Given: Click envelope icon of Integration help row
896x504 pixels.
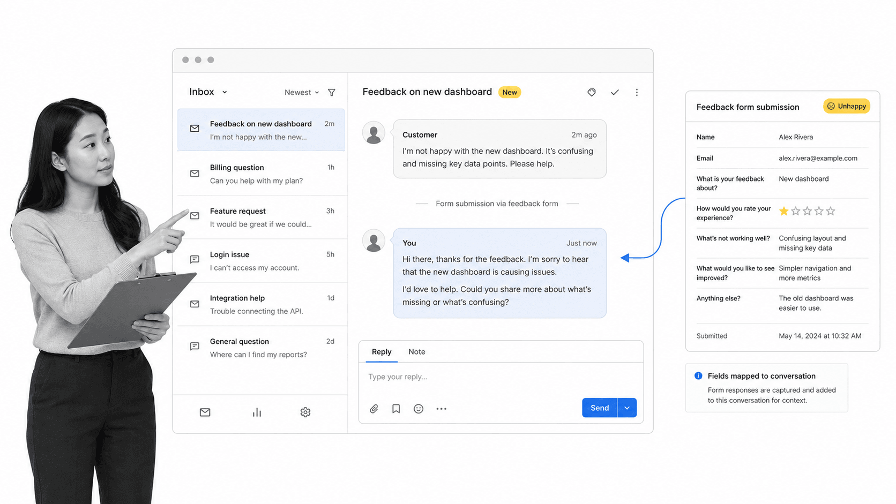Looking at the screenshot, I should 195,304.
